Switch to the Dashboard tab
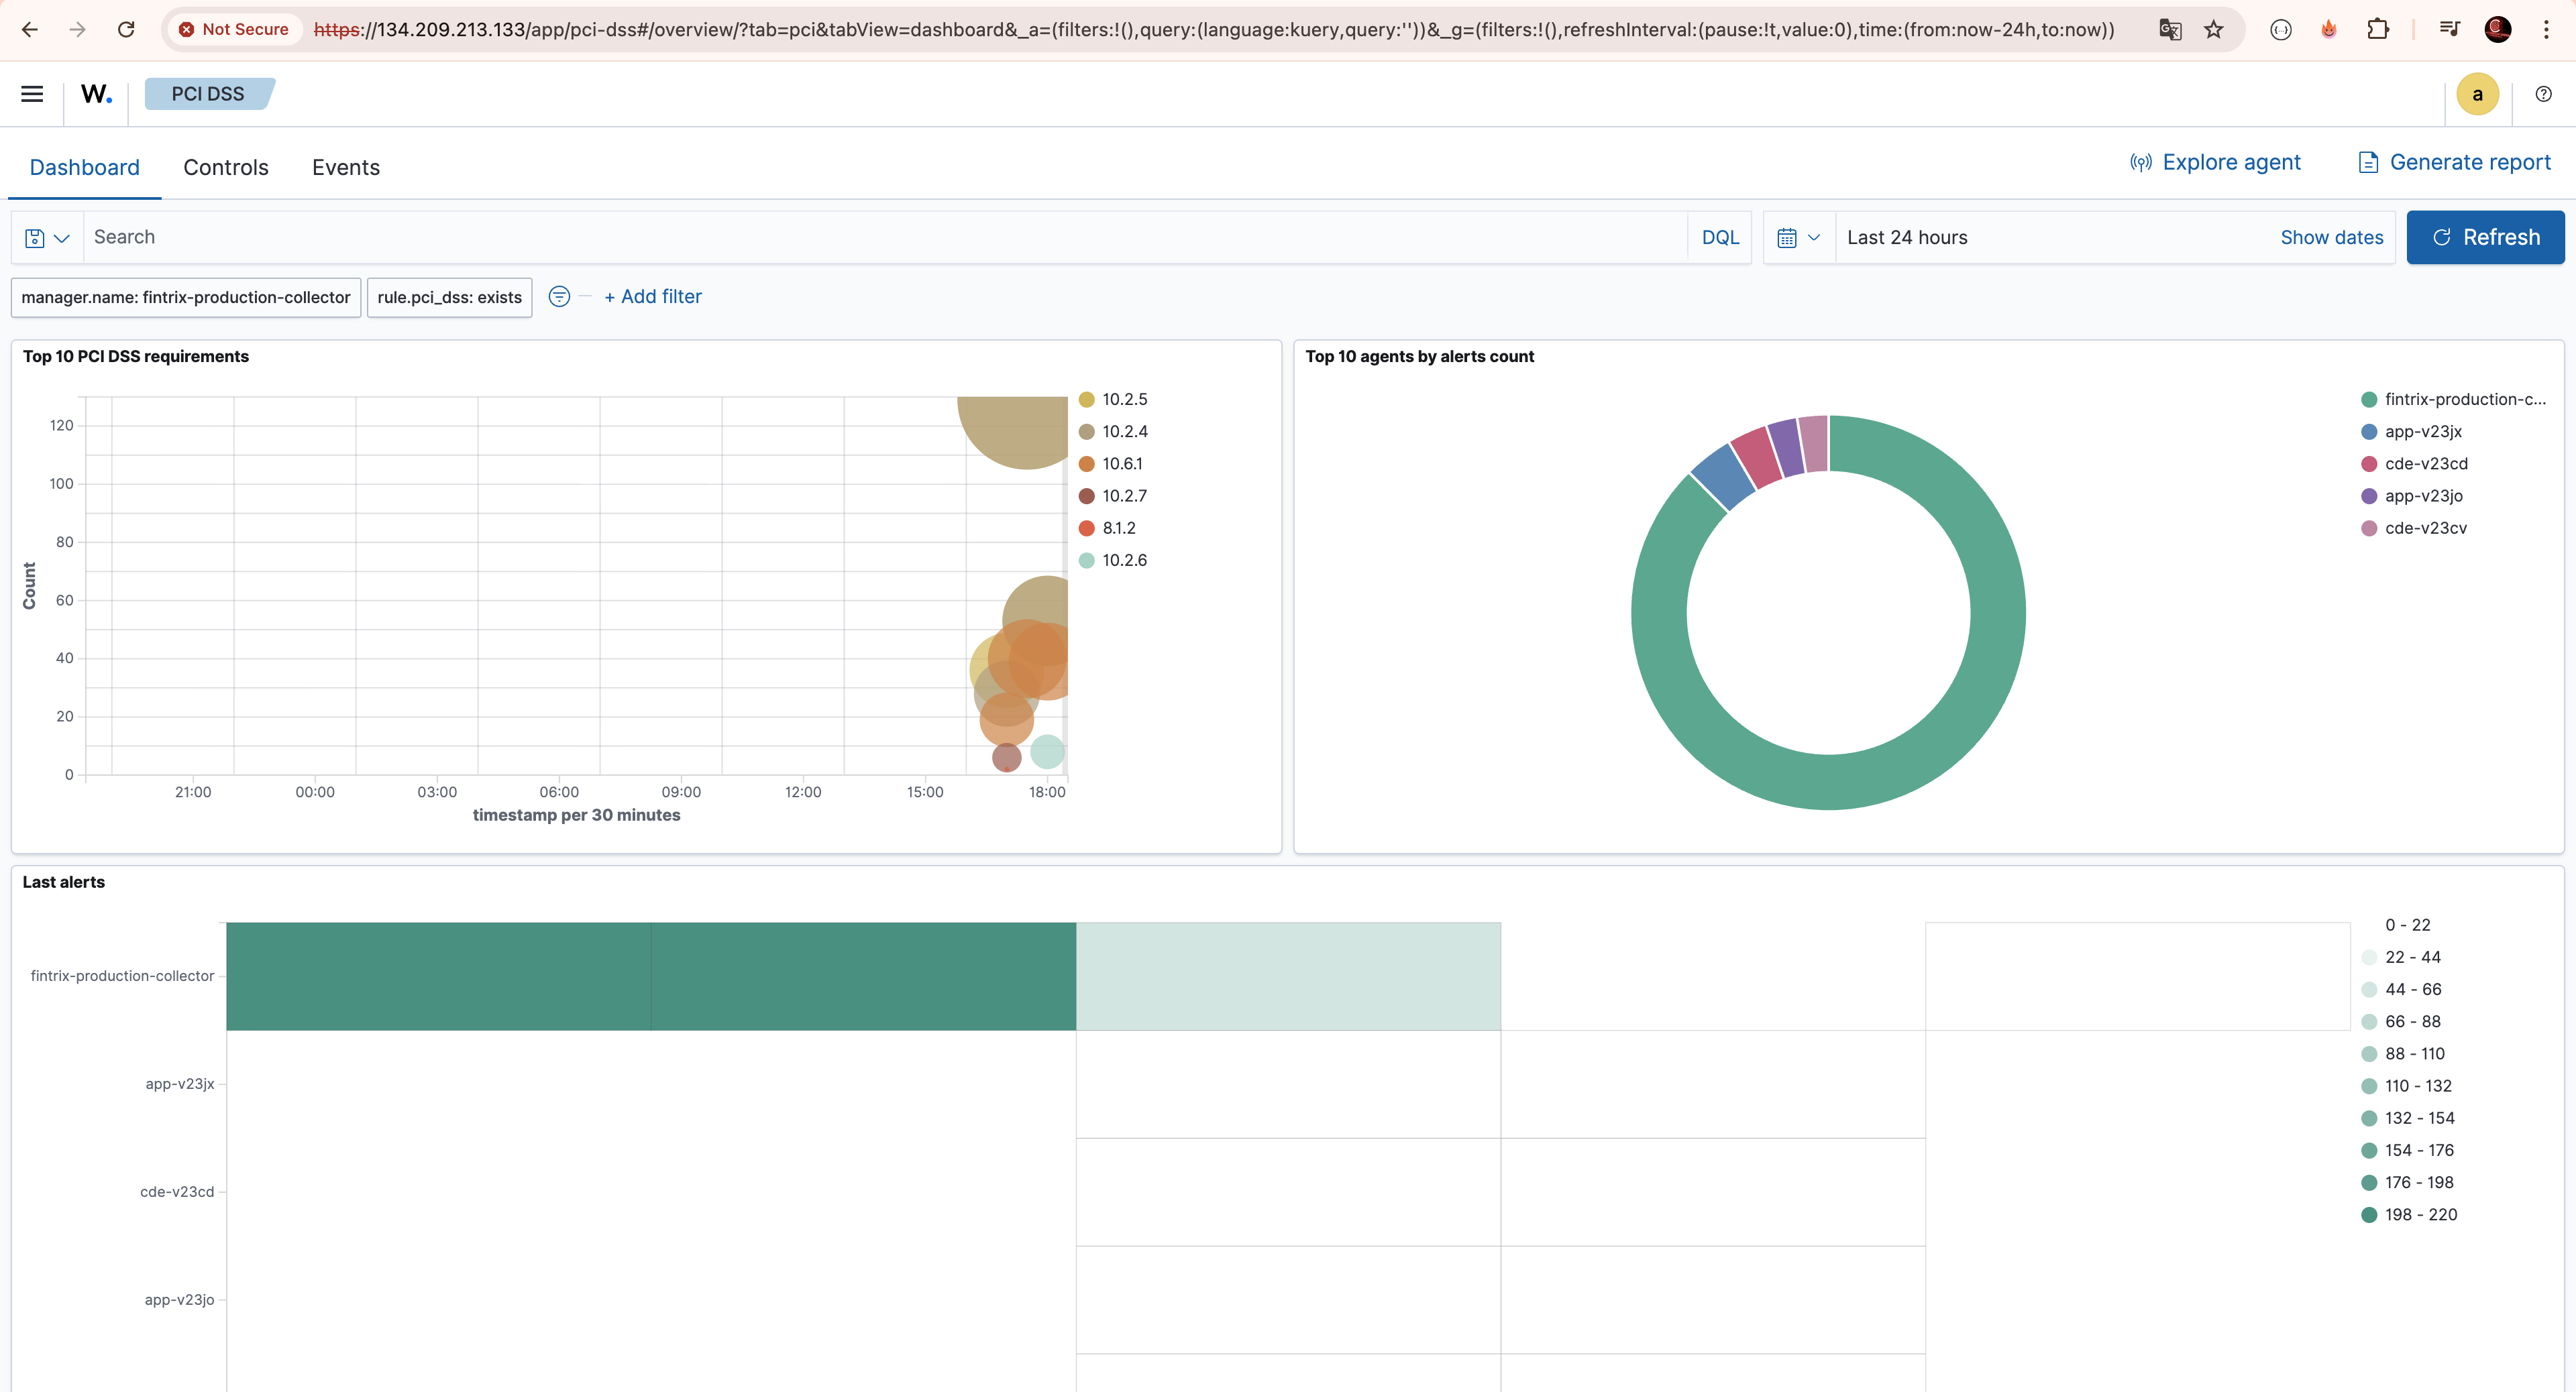 pos(85,167)
